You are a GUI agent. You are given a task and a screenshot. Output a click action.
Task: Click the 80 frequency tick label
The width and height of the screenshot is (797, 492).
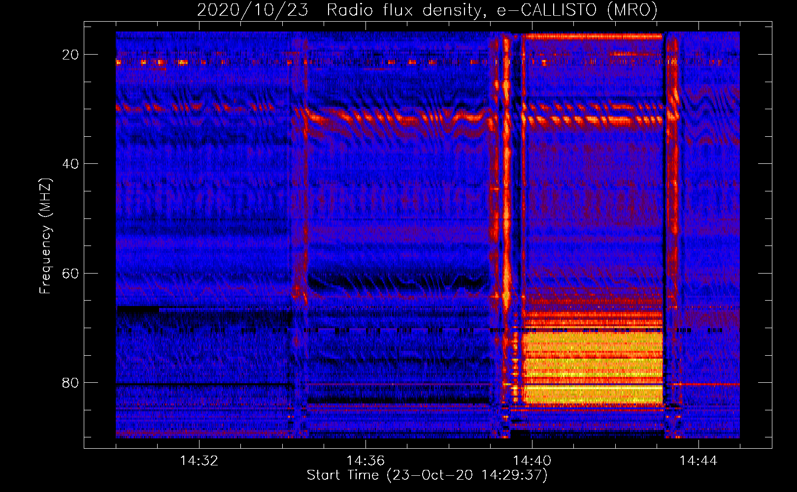coord(70,383)
